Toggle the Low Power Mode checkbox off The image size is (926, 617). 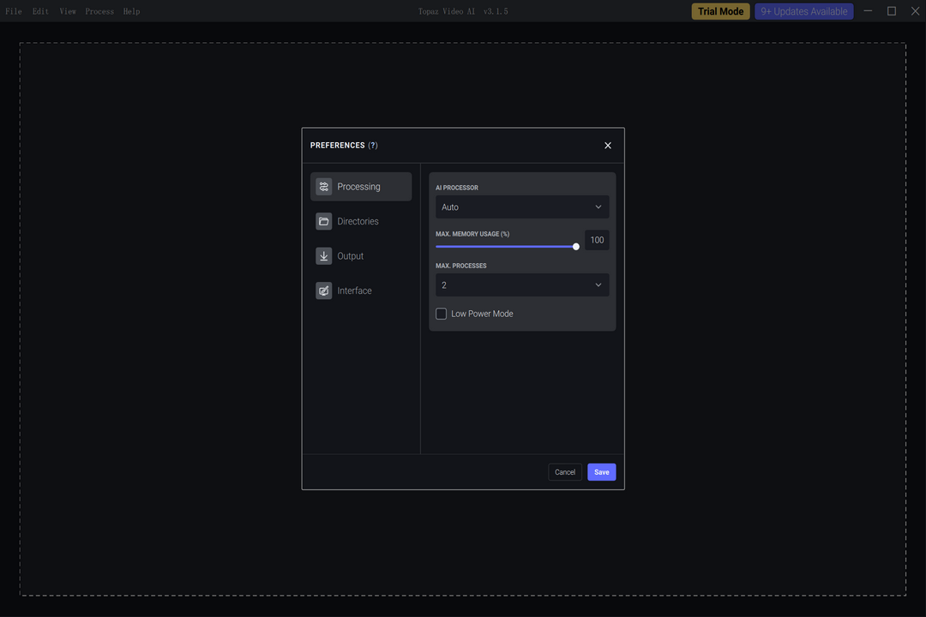point(441,313)
